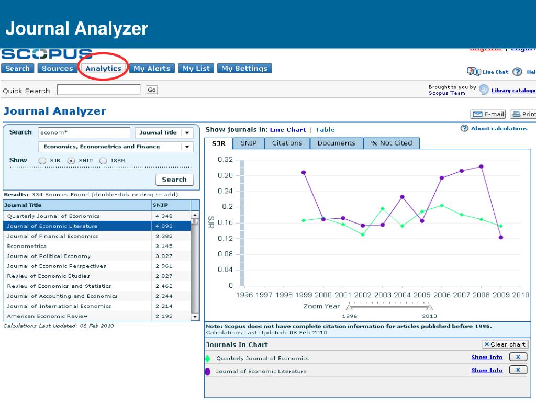Click the Scopus logo

pos(47,54)
